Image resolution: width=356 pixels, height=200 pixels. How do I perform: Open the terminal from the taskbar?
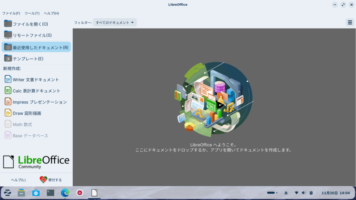(x=50, y=193)
